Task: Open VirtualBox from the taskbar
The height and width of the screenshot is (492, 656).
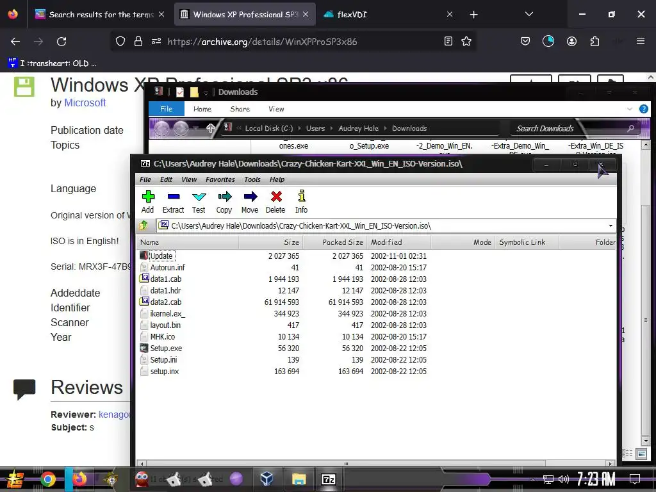Action: pyautogui.click(x=266, y=479)
